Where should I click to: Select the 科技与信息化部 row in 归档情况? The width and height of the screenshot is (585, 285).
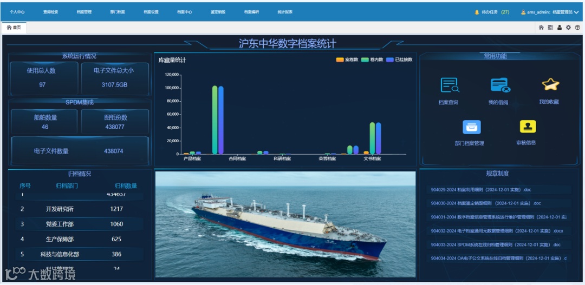pyautogui.click(x=80, y=254)
